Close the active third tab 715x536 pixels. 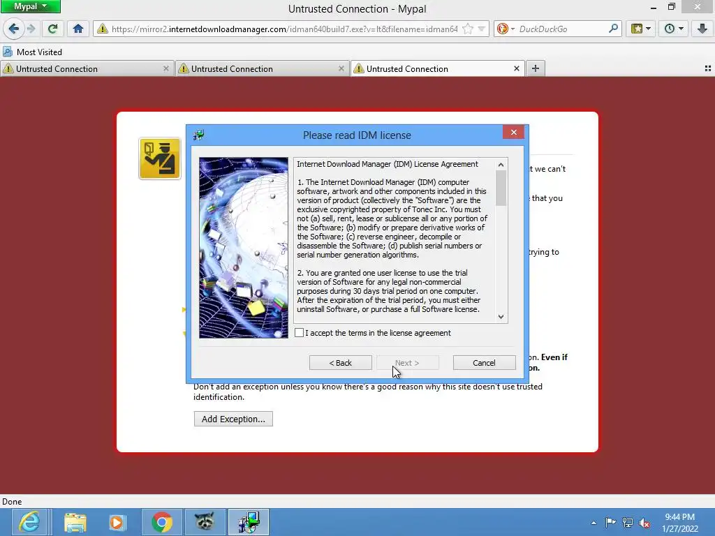click(x=517, y=68)
